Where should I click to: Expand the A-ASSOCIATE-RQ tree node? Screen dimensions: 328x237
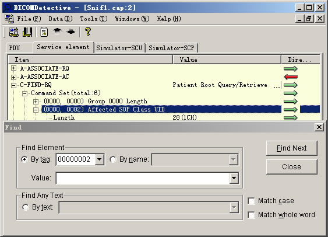[x=13, y=68]
